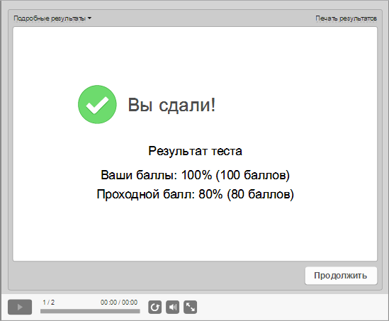
Task: Click the Продолжить button
Action: point(341,276)
